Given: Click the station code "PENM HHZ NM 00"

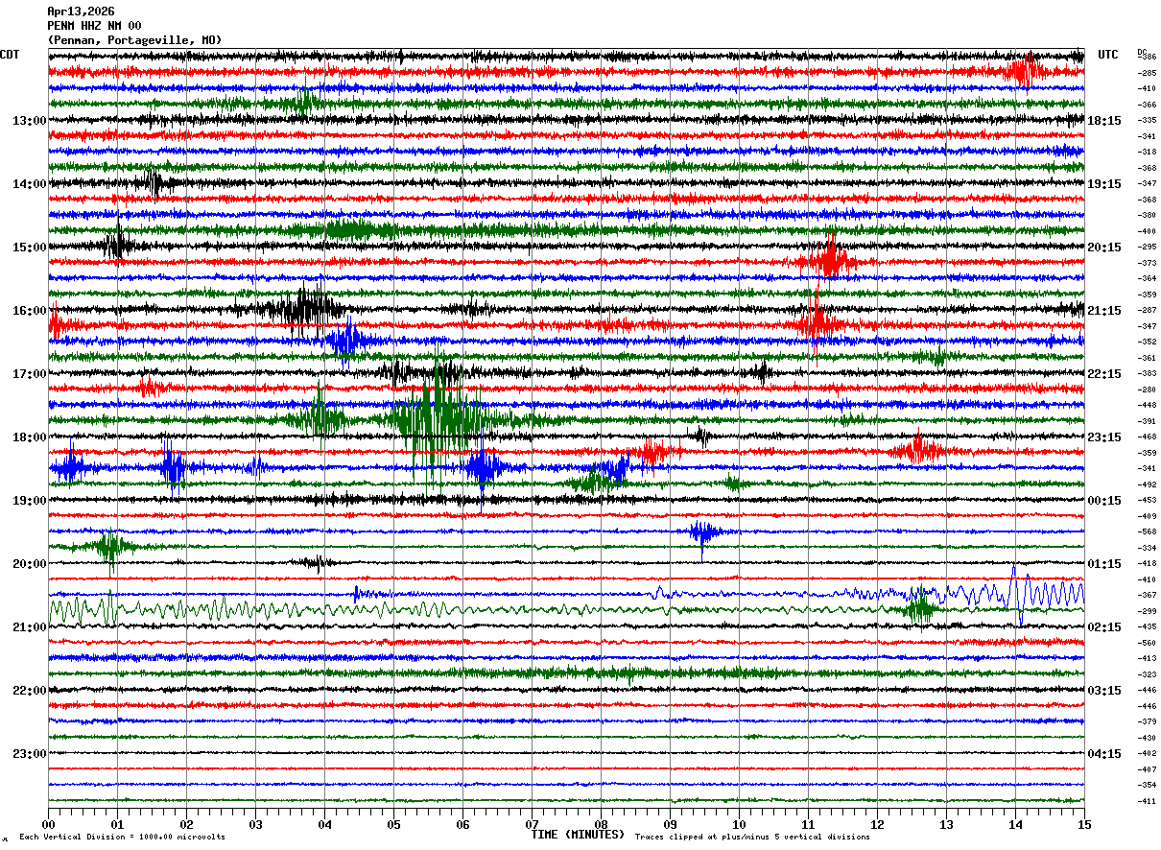Looking at the screenshot, I should pyautogui.click(x=94, y=26).
